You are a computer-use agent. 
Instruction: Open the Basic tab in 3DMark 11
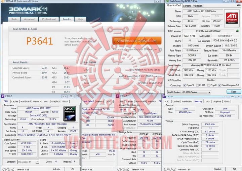(14, 19)
